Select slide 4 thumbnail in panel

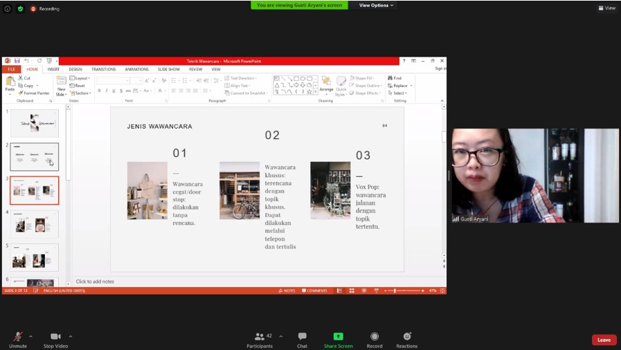[35, 224]
